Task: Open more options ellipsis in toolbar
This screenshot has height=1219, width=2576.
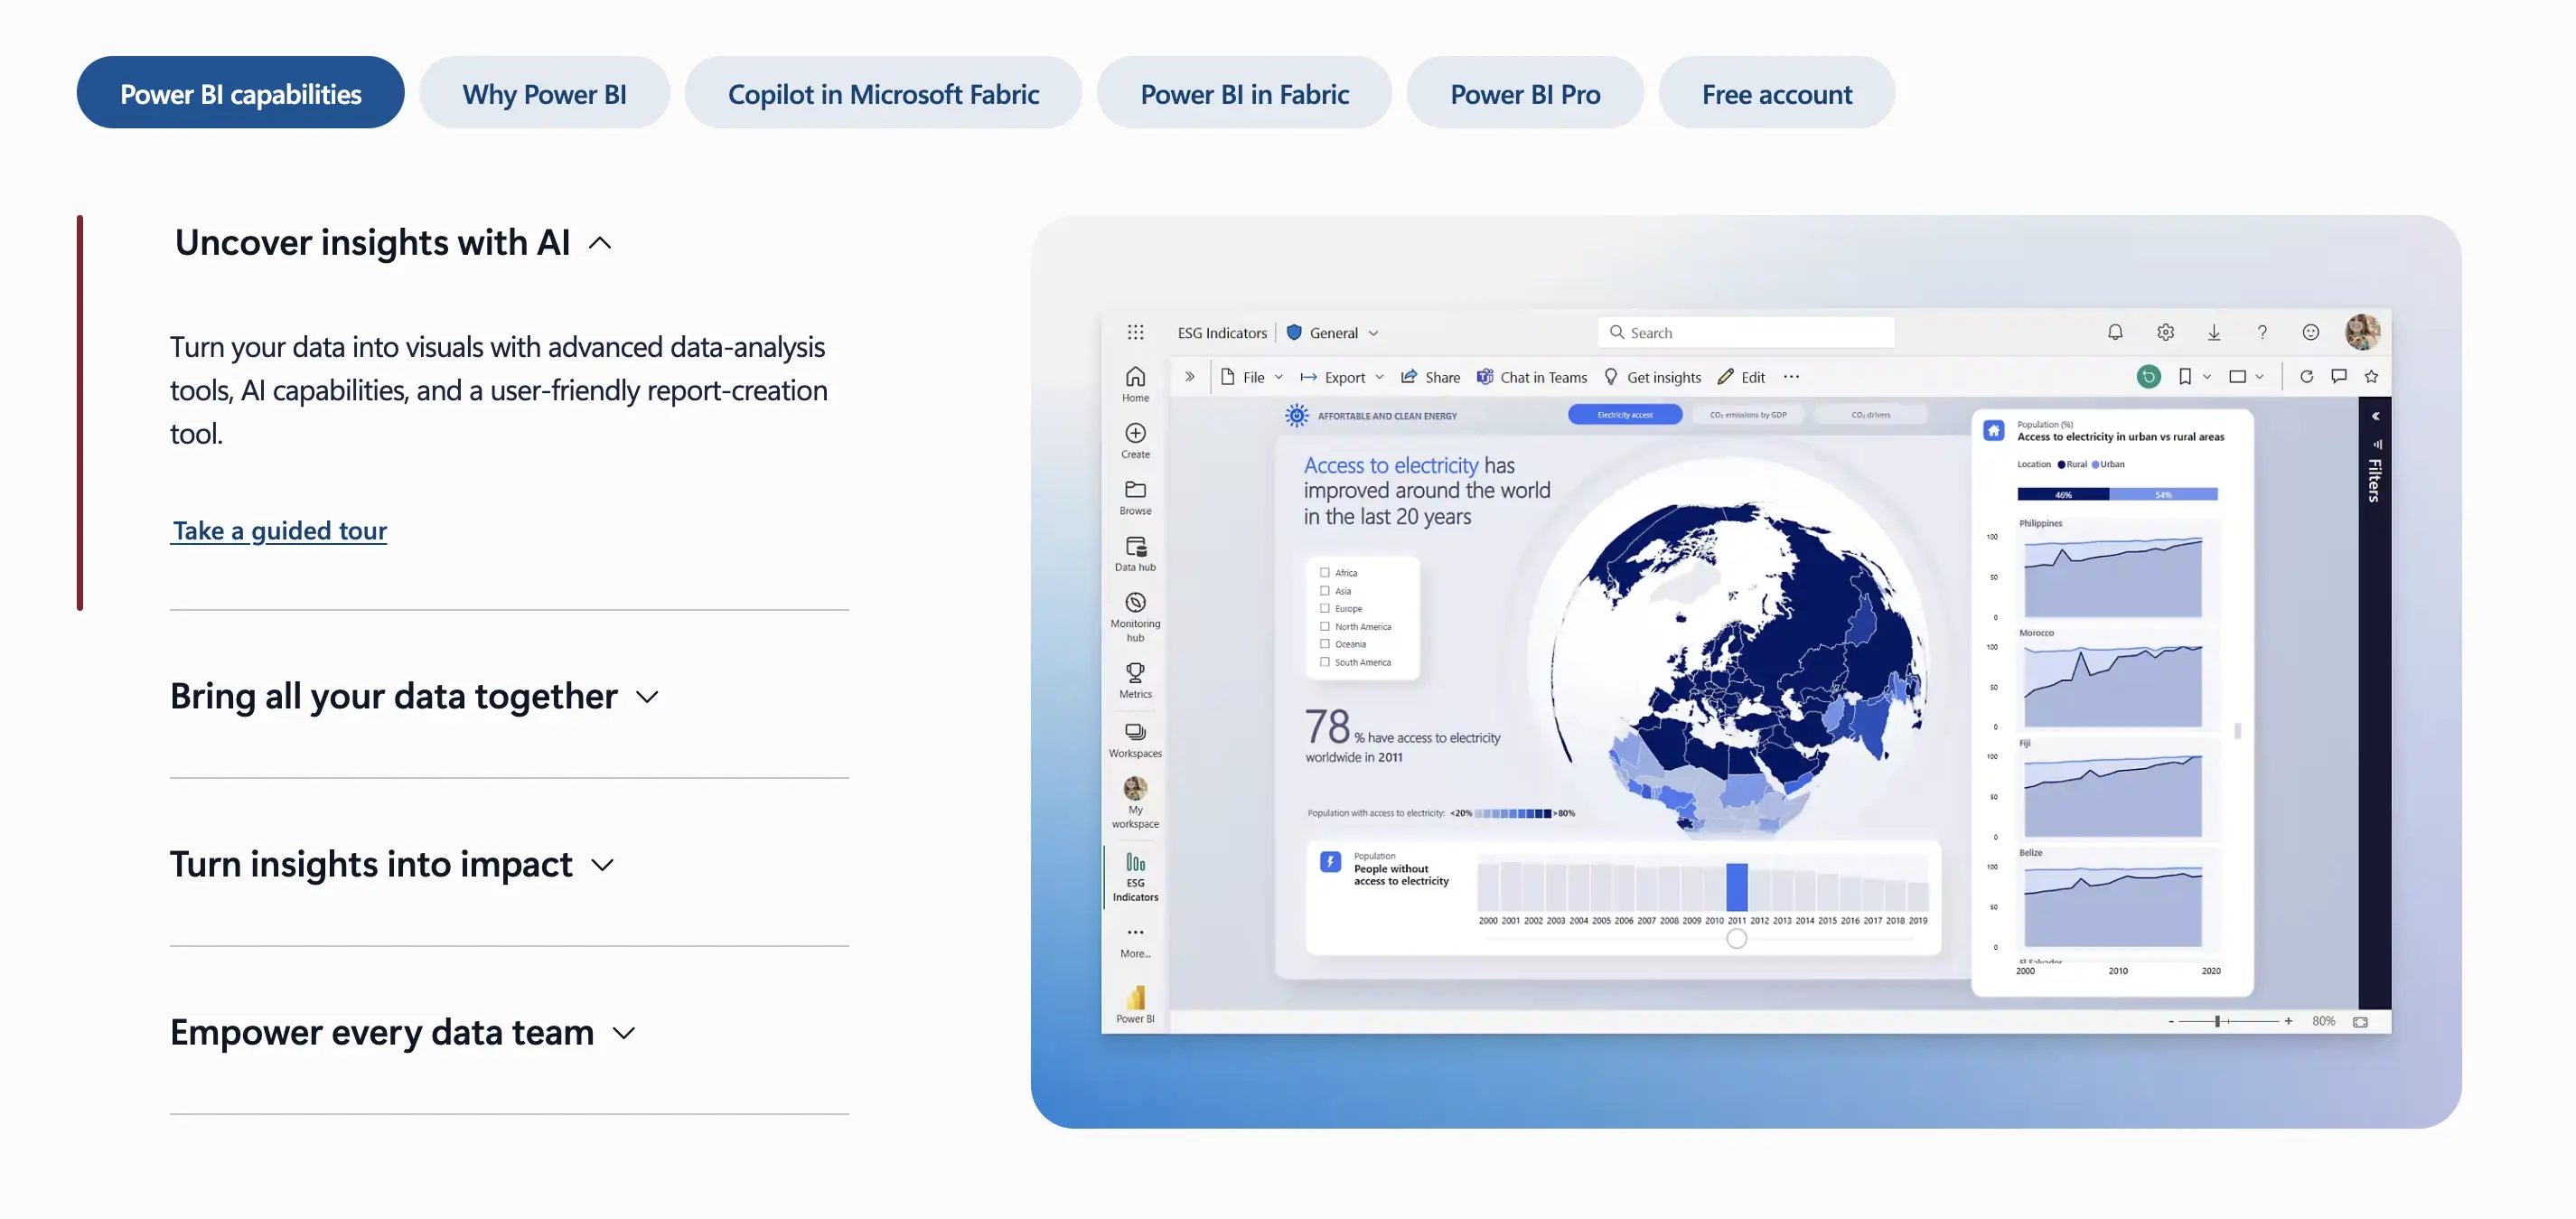Action: [x=1791, y=377]
